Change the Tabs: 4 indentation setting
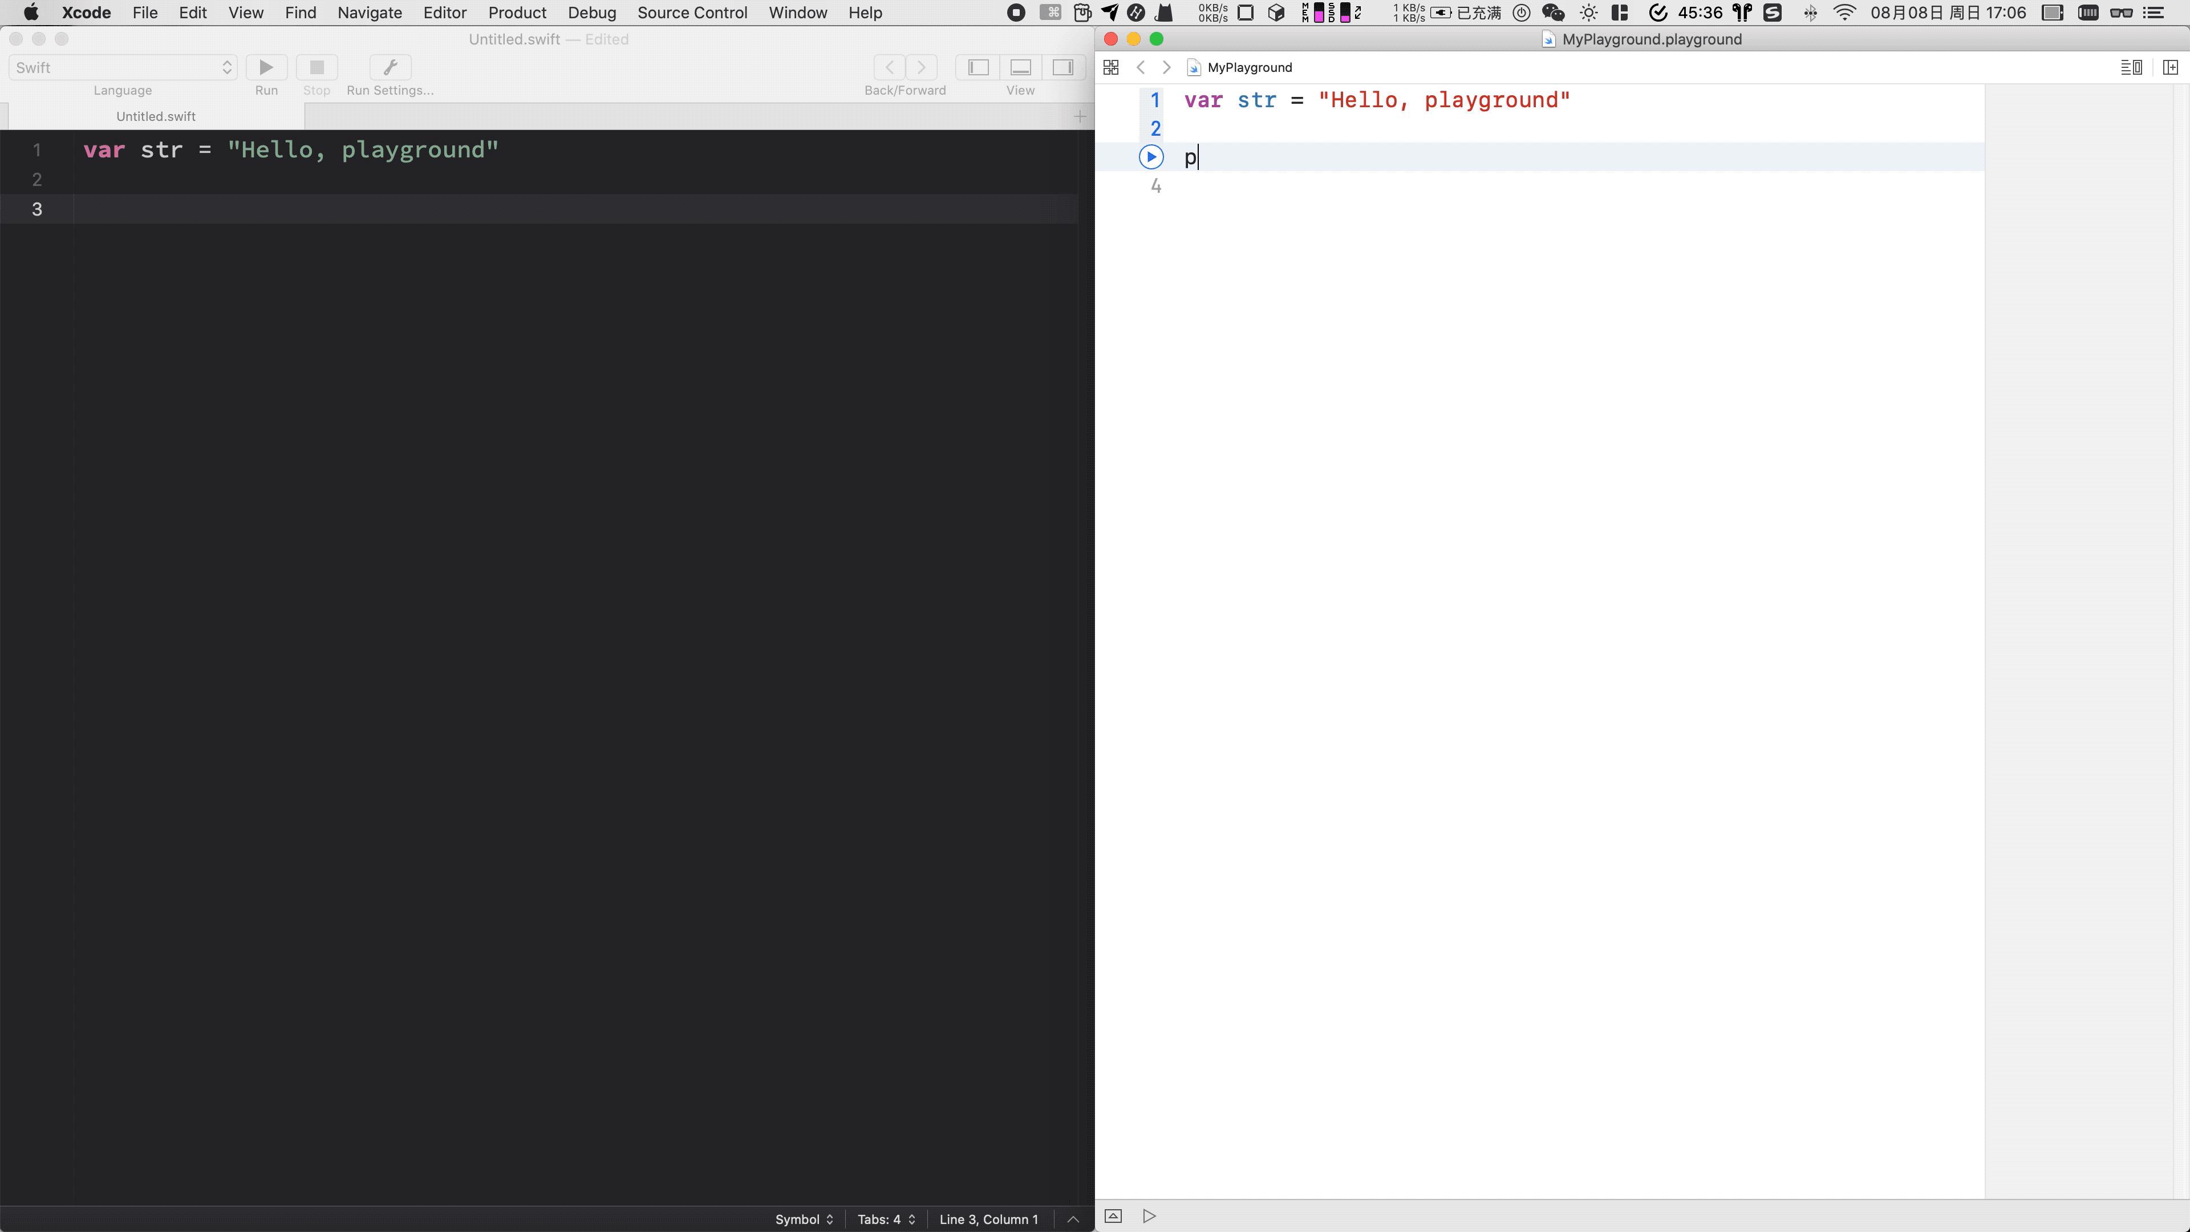 (886, 1219)
